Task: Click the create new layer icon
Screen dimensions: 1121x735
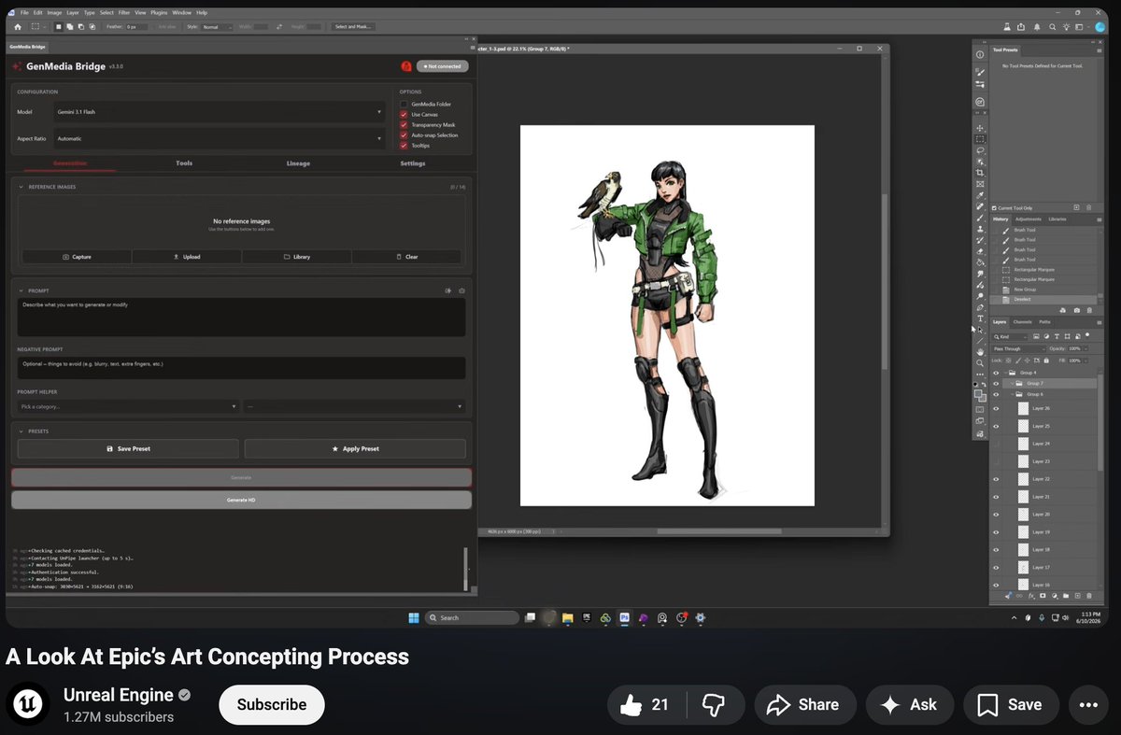Action: pyautogui.click(x=1077, y=596)
